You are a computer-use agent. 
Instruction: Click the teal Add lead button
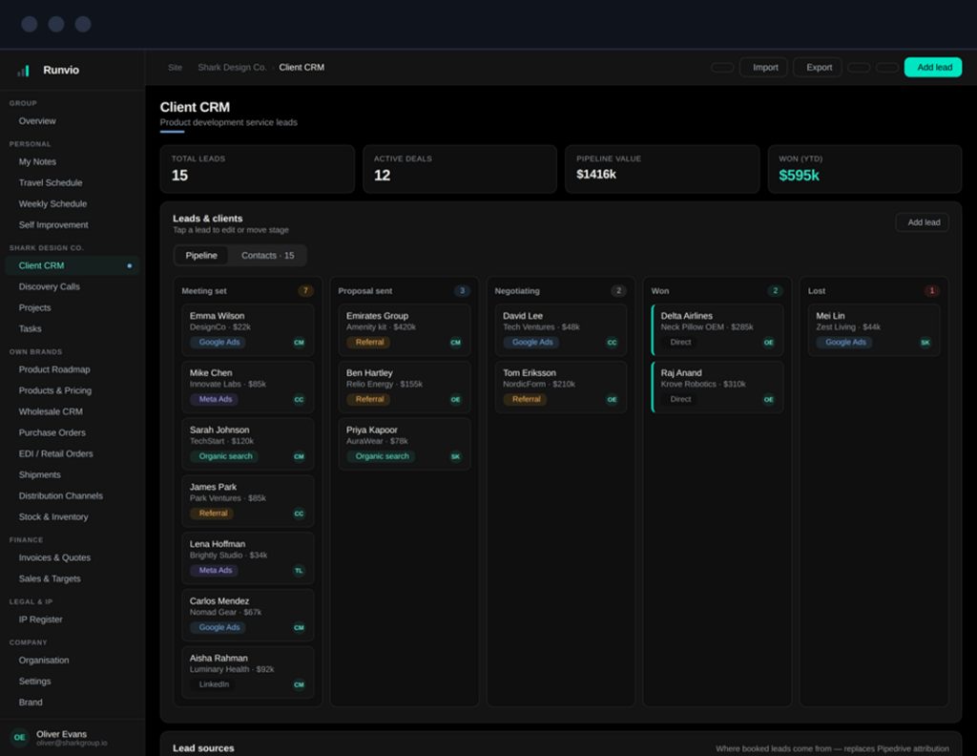pos(933,68)
